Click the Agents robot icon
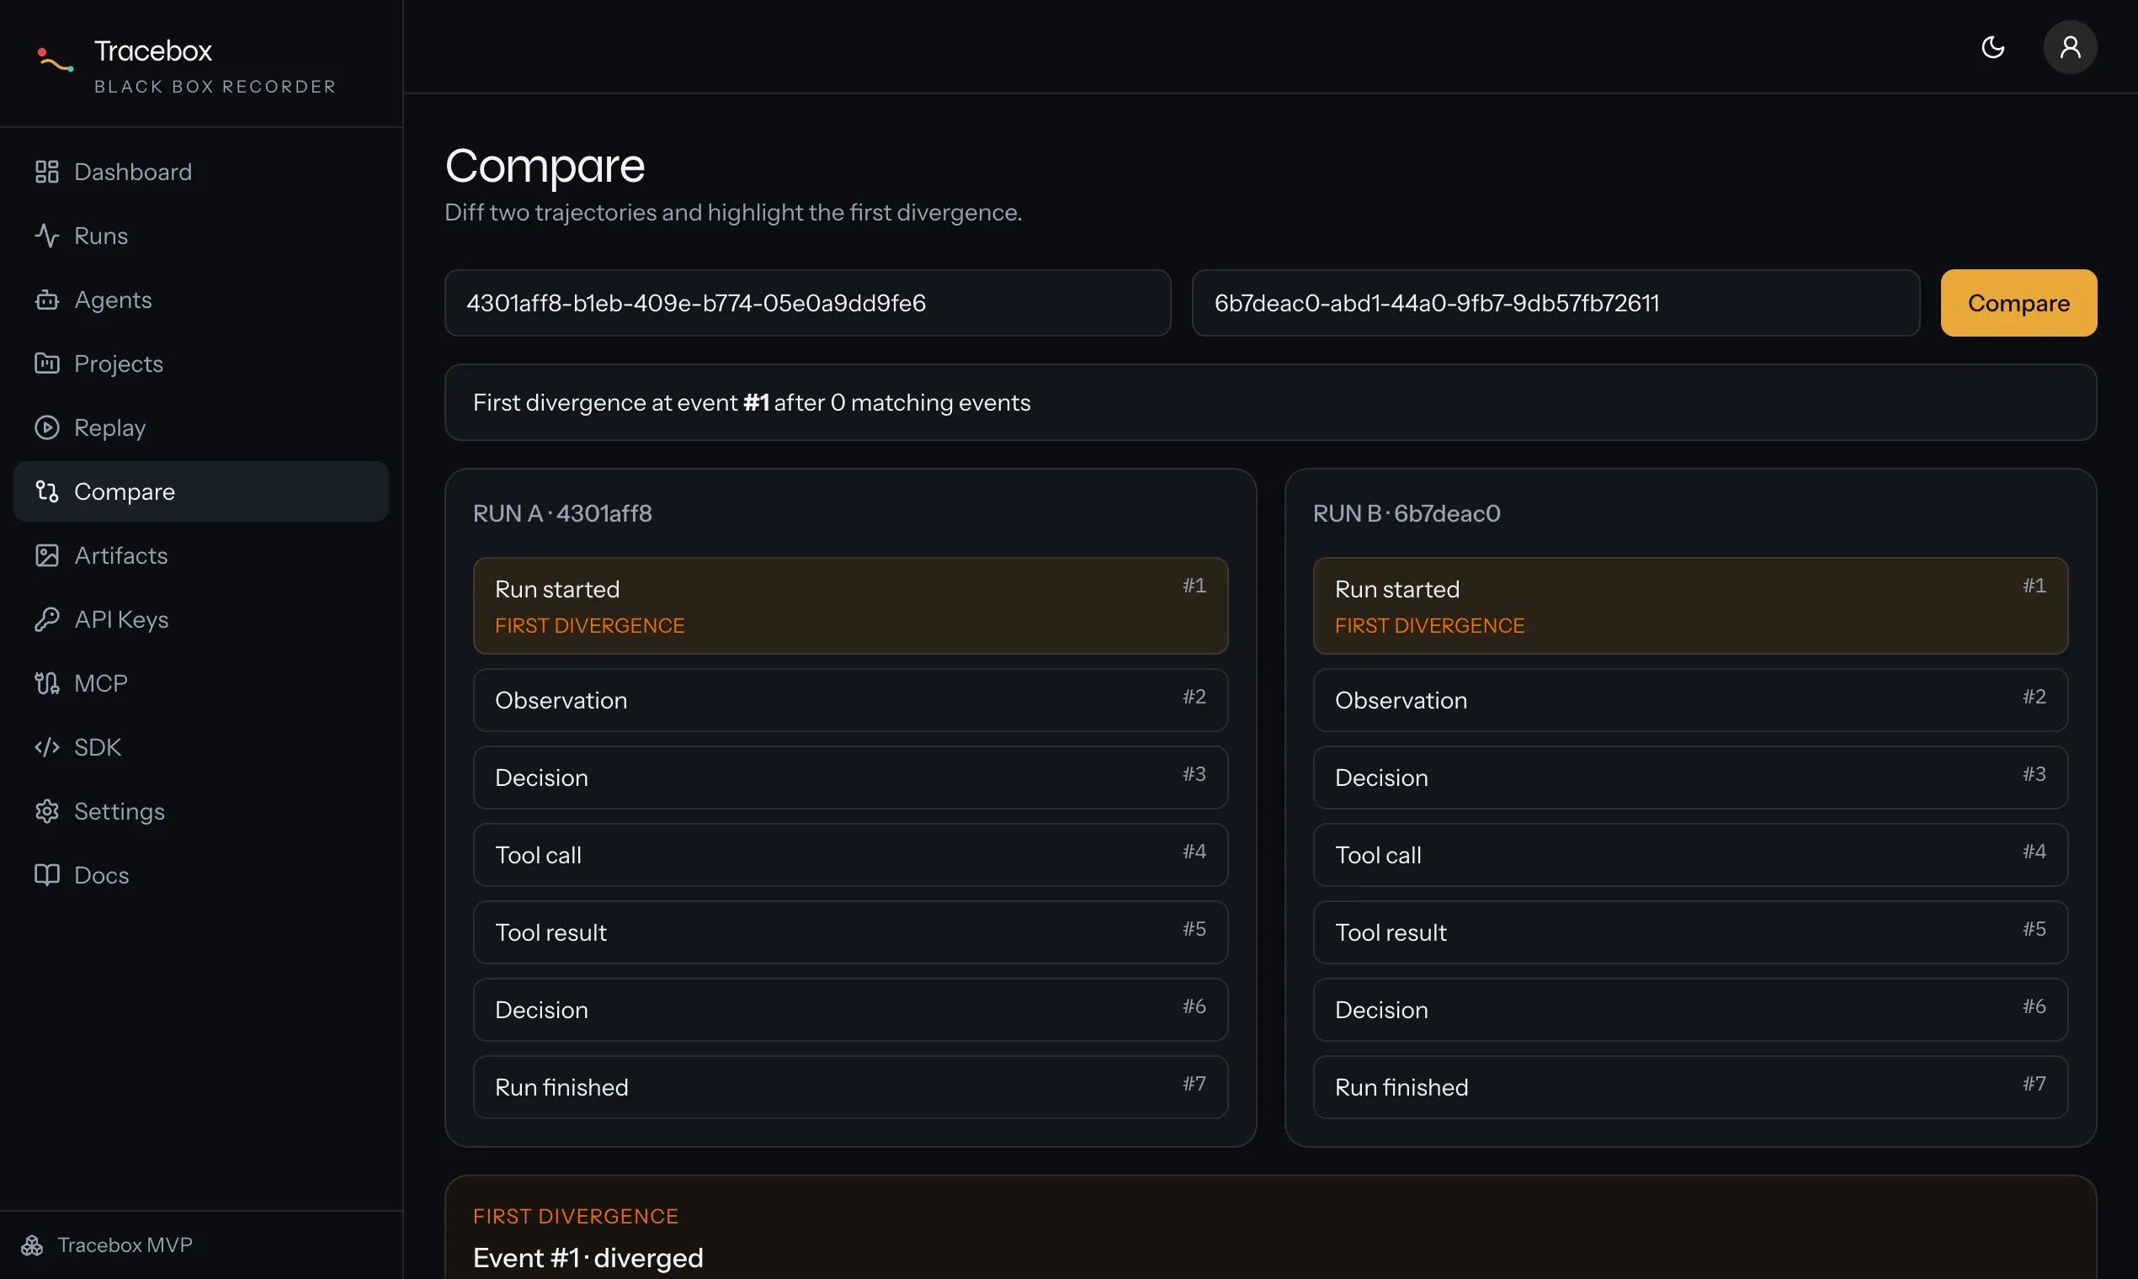2138x1279 pixels. [x=46, y=299]
